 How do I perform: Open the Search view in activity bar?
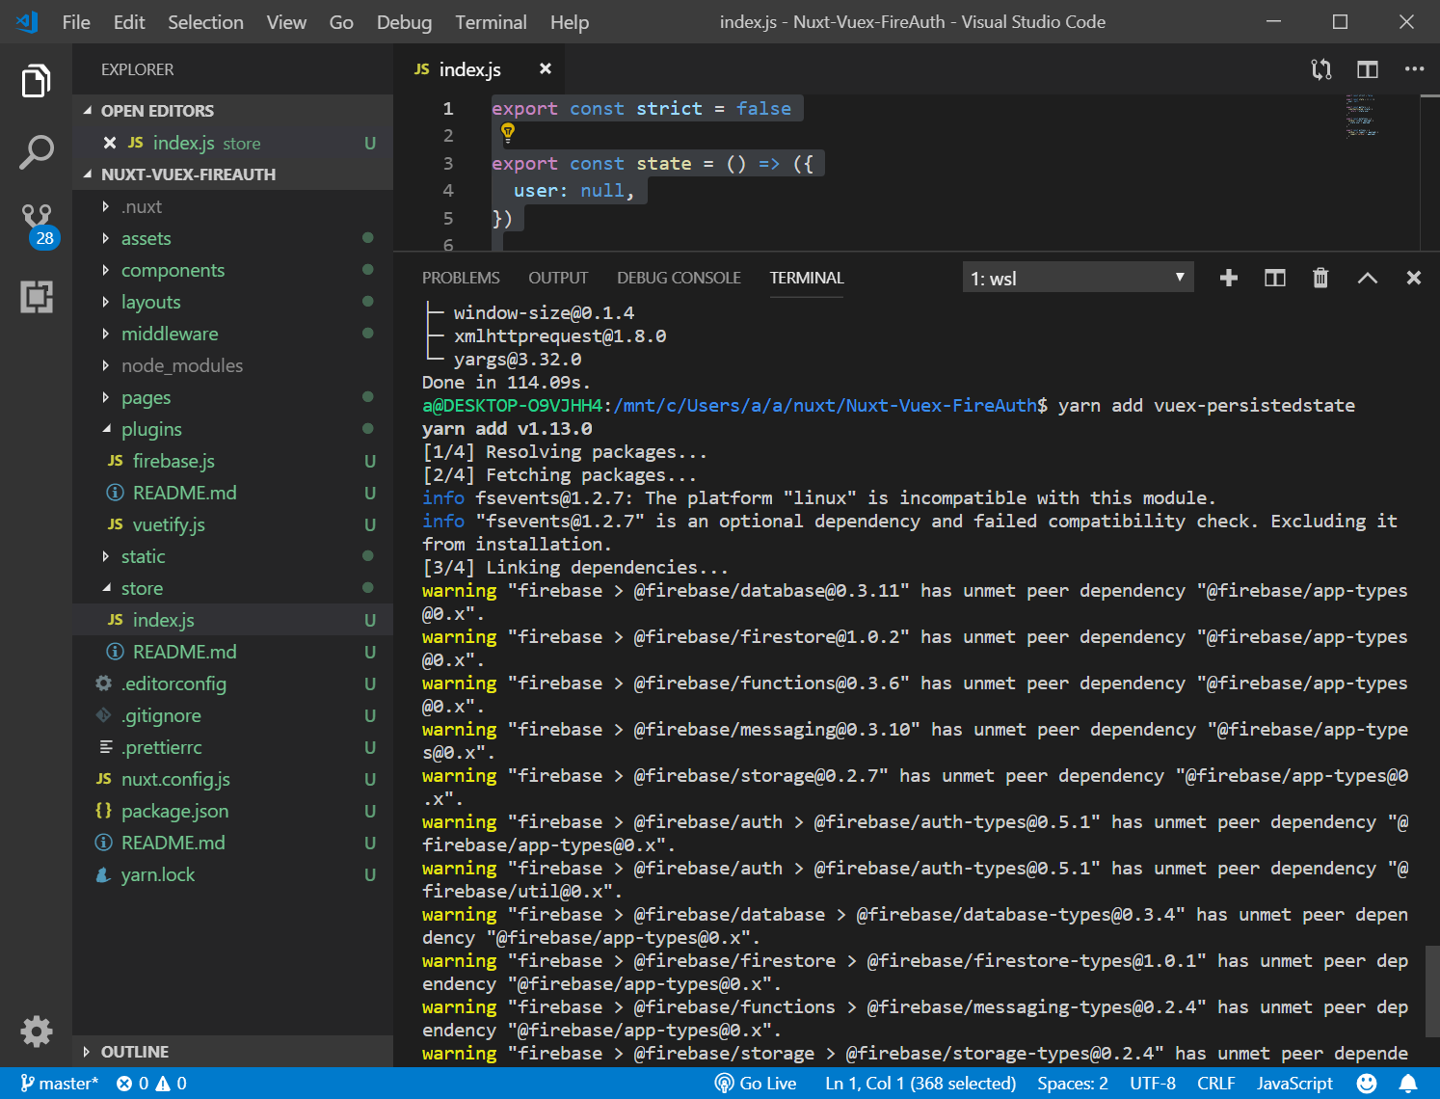coord(36,151)
